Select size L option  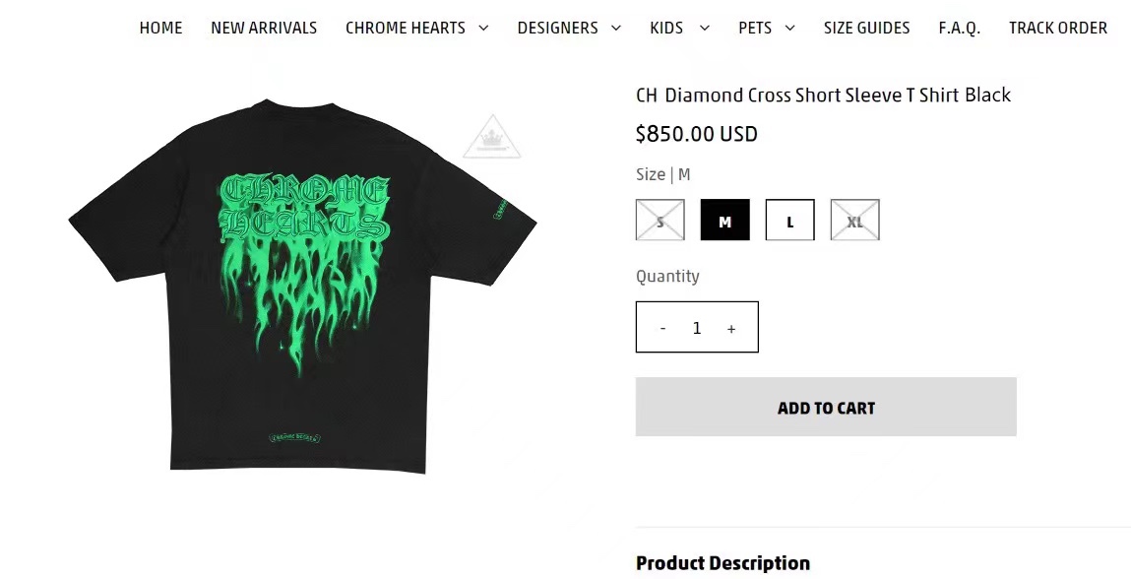click(789, 220)
